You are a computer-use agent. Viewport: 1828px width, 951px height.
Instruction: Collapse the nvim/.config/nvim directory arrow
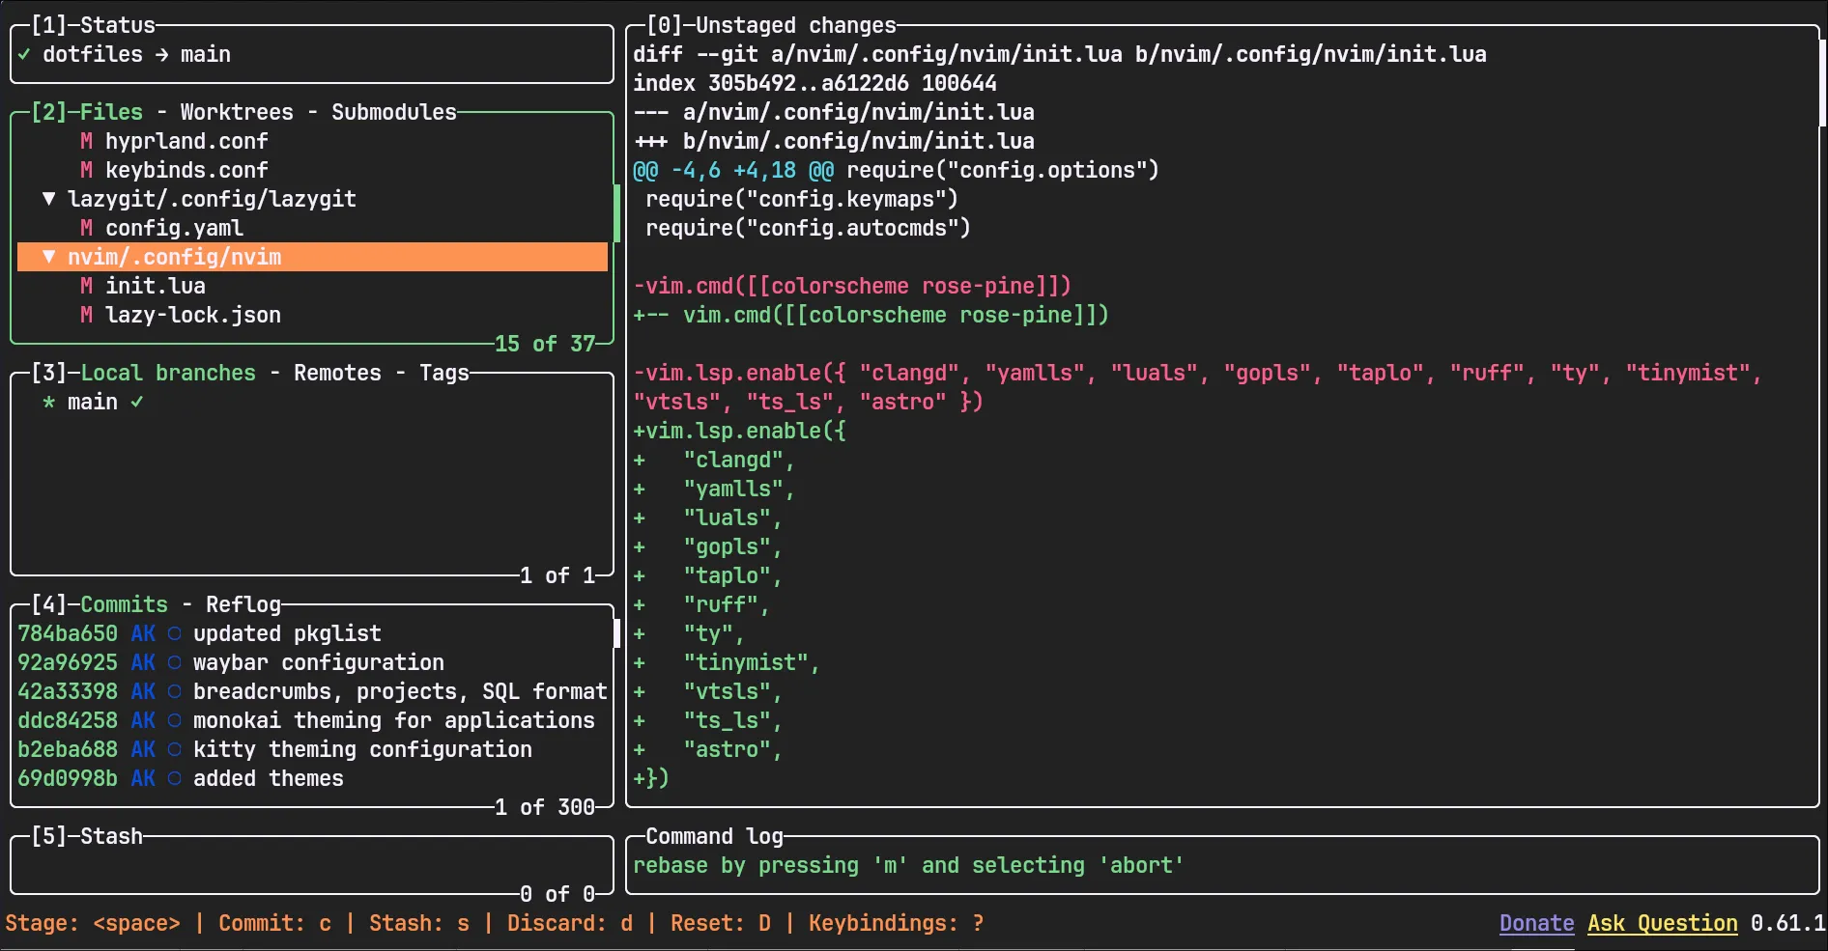[x=48, y=257]
